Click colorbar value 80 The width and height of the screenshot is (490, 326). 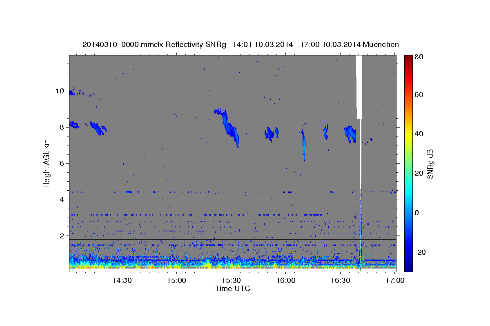pos(419,57)
